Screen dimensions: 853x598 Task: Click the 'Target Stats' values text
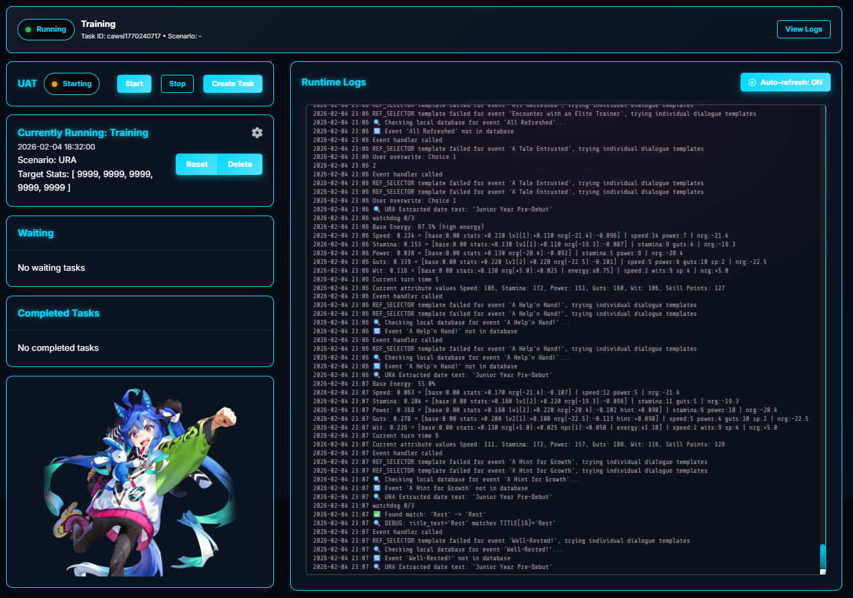point(85,180)
